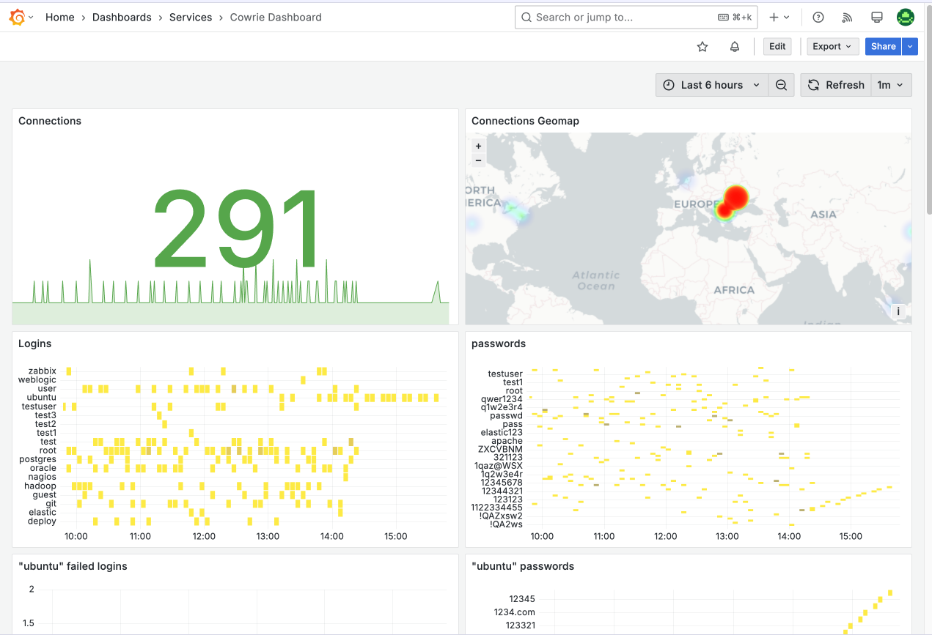Open the plus new menu

[779, 17]
